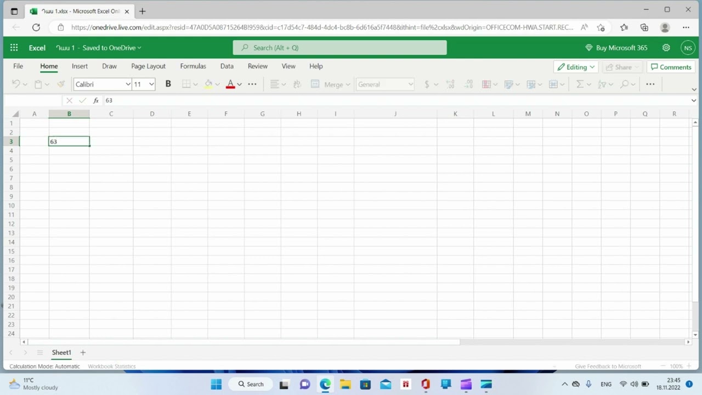The width and height of the screenshot is (702, 395).
Task: Cancel entry with the X
Action: 69,100
